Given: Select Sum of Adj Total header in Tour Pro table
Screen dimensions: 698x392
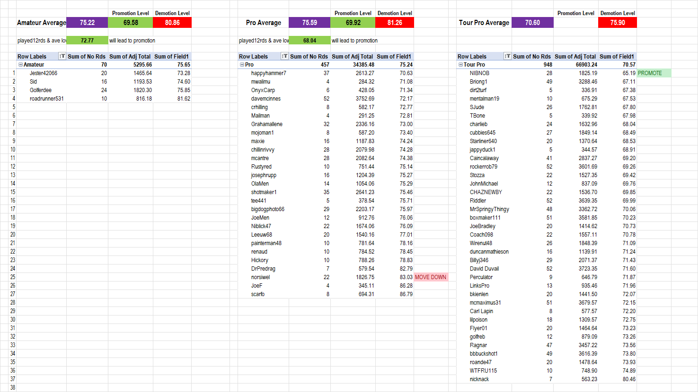Looking at the screenshot, I should point(575,56).
